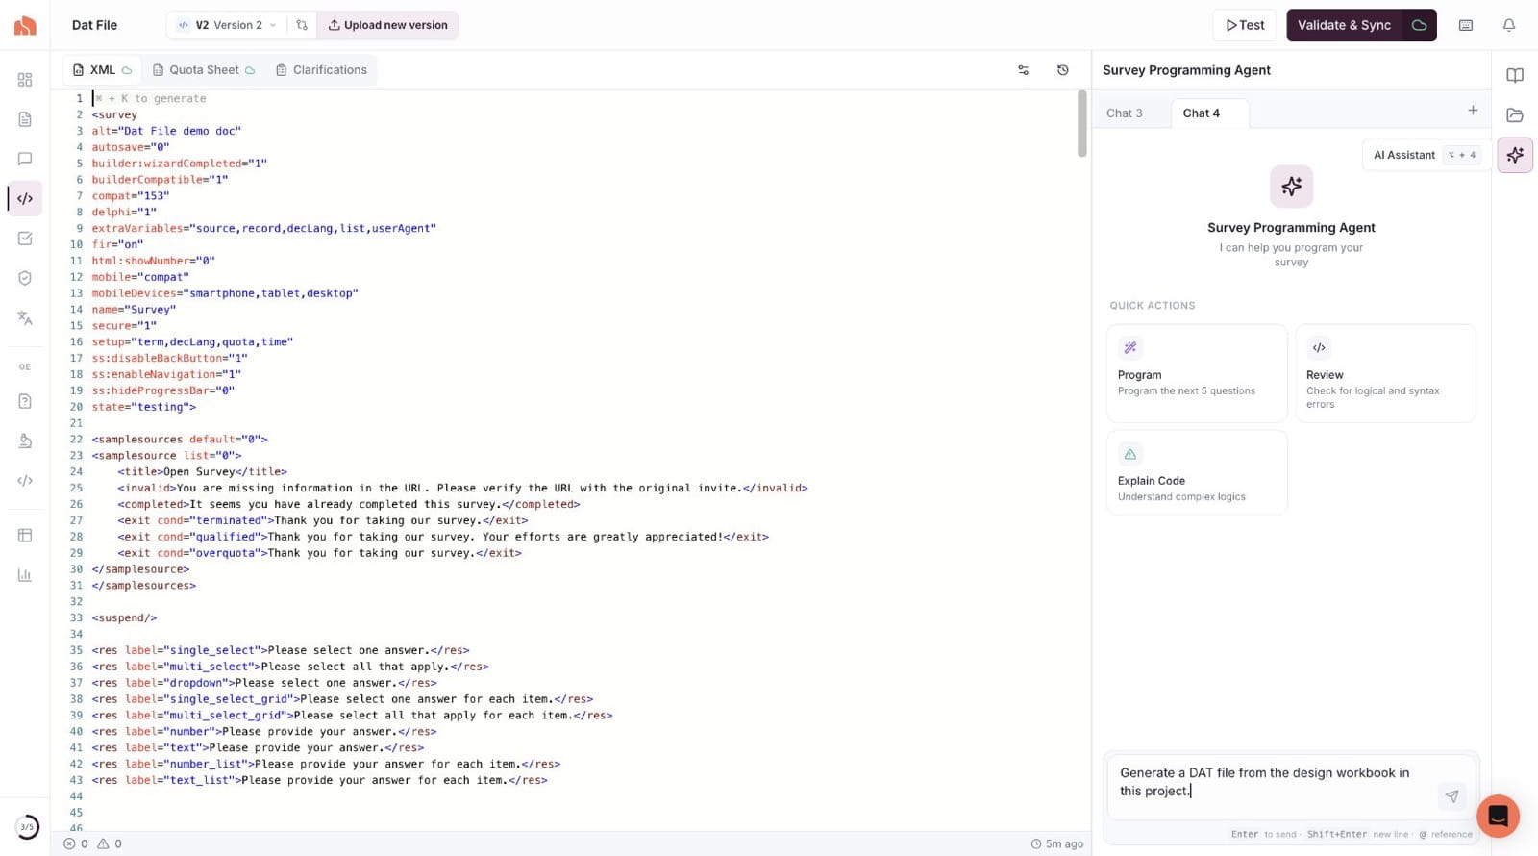Viewport: 1538px width, 856px height.
Task: Open the book documentation icon on right rail
Action: click(1515, 76)
